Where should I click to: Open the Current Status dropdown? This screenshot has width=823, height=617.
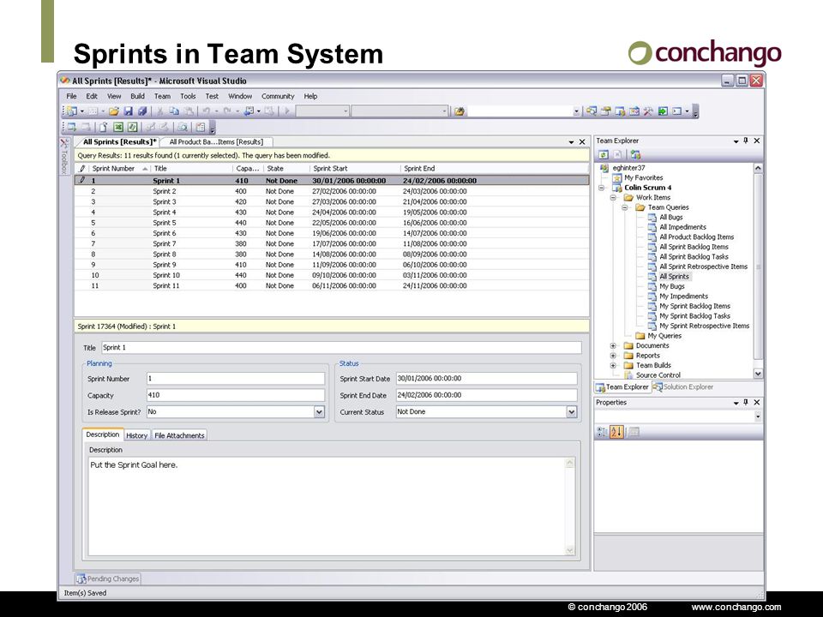pos(572,412)
